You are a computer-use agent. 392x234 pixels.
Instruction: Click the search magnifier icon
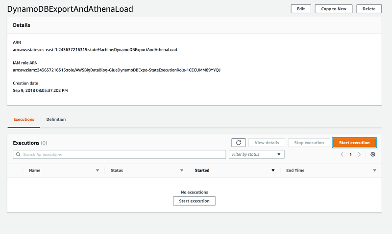pyautogui.click(x=18, y=154)
